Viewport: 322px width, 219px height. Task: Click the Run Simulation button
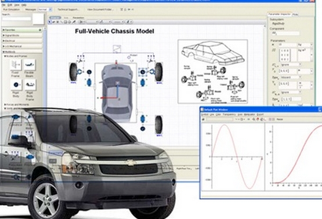(12, 10)
